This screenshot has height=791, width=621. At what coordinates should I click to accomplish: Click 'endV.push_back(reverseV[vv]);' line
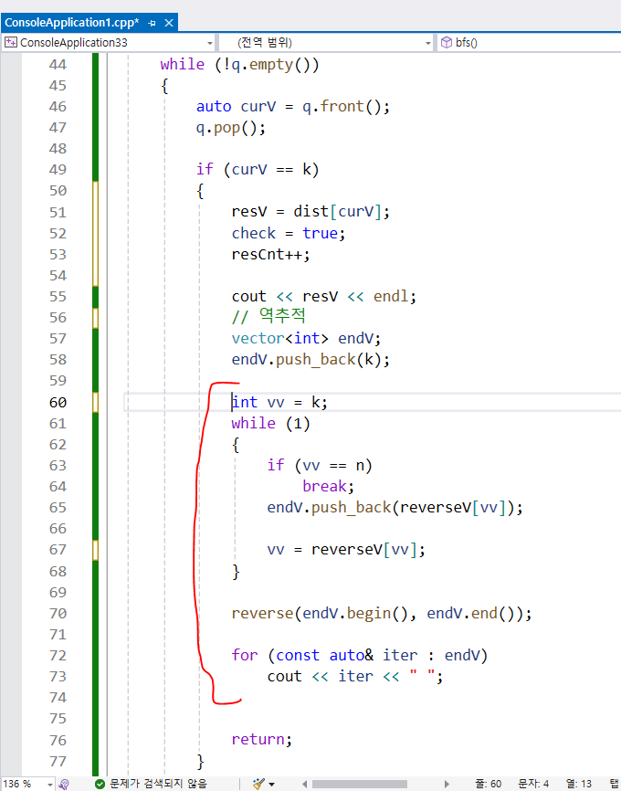(x=395, y=508)
